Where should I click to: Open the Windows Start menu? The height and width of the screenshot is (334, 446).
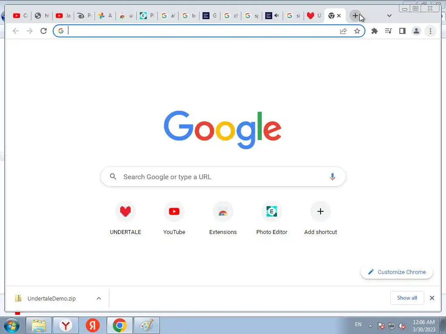[11, 325]
